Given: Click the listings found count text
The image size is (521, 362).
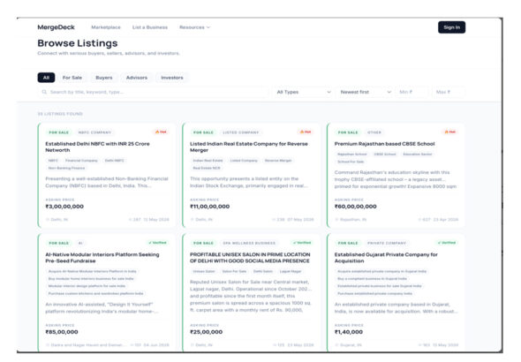Looking at the screenshot, I should click(60, 114).
